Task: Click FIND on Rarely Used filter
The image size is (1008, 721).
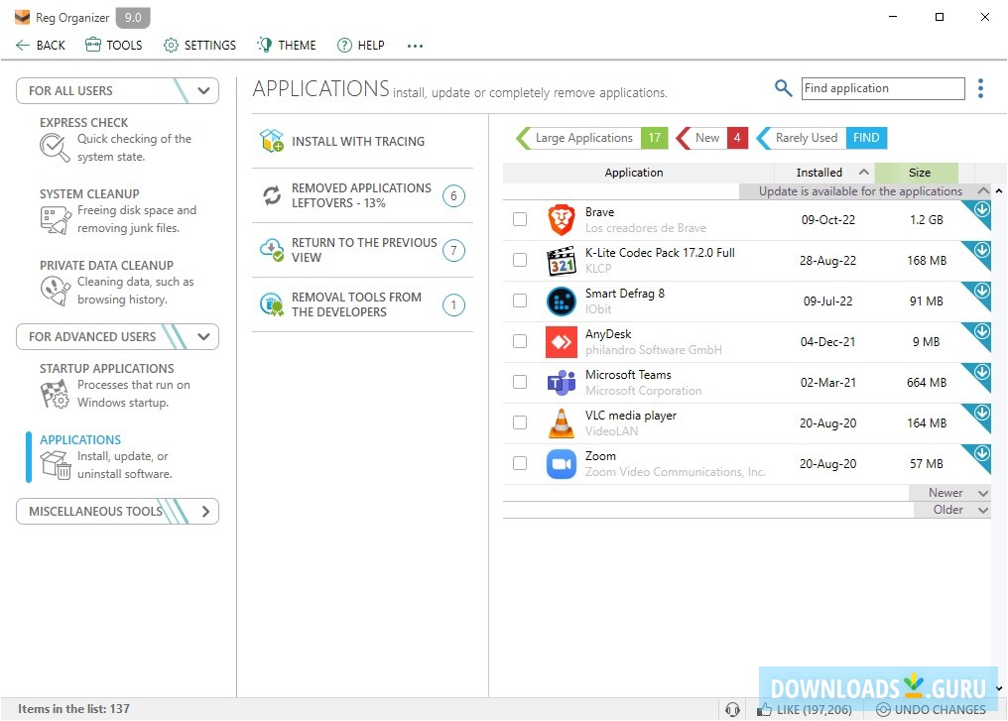Action: [866, 138]
